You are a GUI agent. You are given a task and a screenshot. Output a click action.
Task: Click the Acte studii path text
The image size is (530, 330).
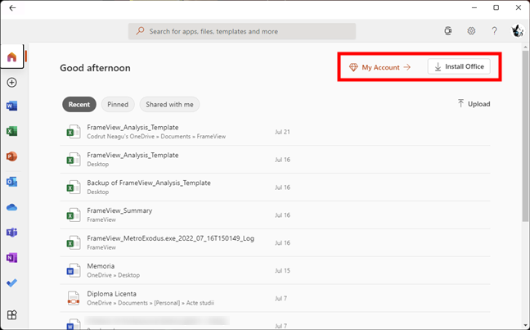[x=200, y=303]
